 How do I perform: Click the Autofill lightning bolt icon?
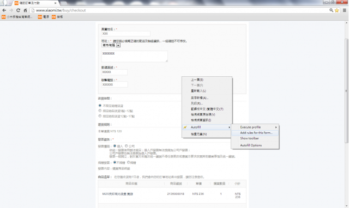tap(185, 127)
